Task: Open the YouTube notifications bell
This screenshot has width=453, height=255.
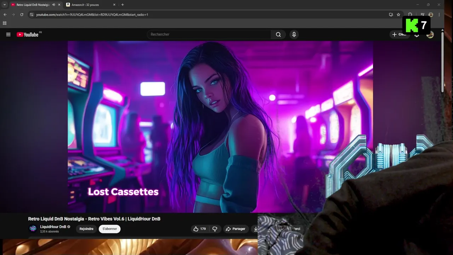Action: tap(417, 35)
